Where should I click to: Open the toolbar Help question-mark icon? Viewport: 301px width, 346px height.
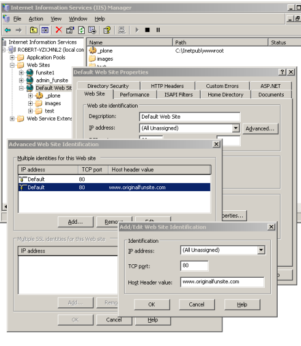coord(107,30)
